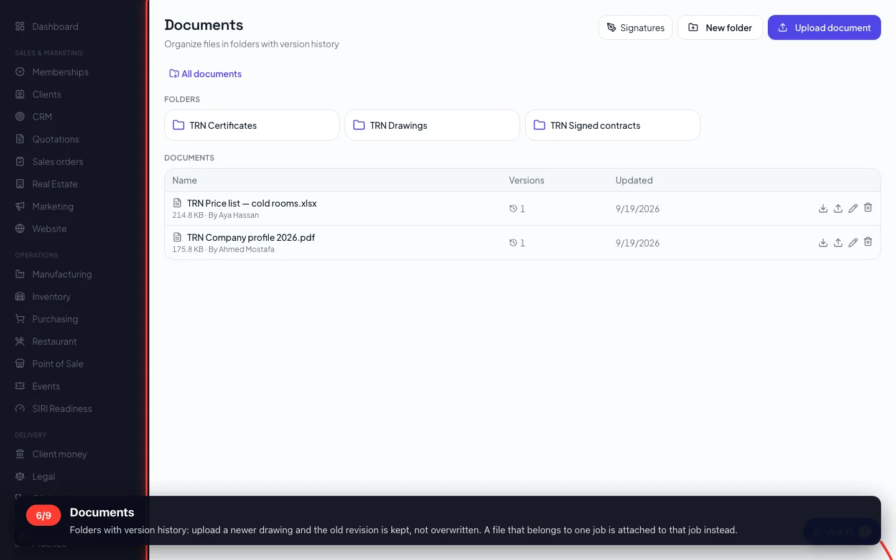Click the Purchasing cart icon
The image size is (896, 560).
click(20, 319)
